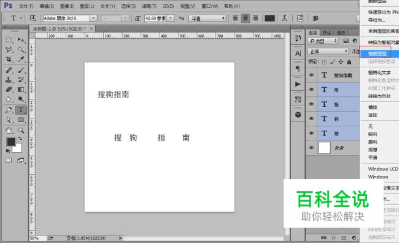Expand the status bar info arrow
Image resolution: width=399 pixels, height=243 pixels.
(120, 238)
